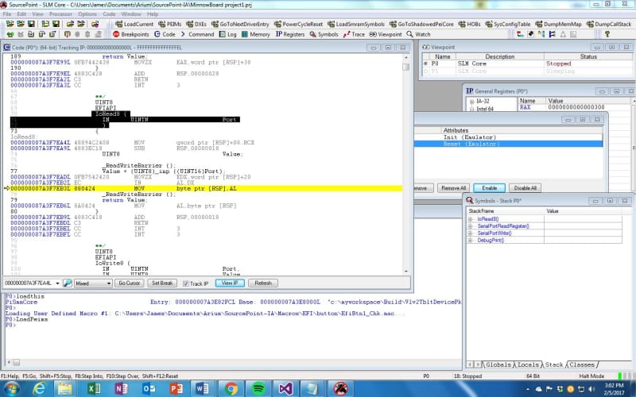This screenshot has width=636, height=397.
Task: Click the HOBs macro button
Action: click(469, 24)
